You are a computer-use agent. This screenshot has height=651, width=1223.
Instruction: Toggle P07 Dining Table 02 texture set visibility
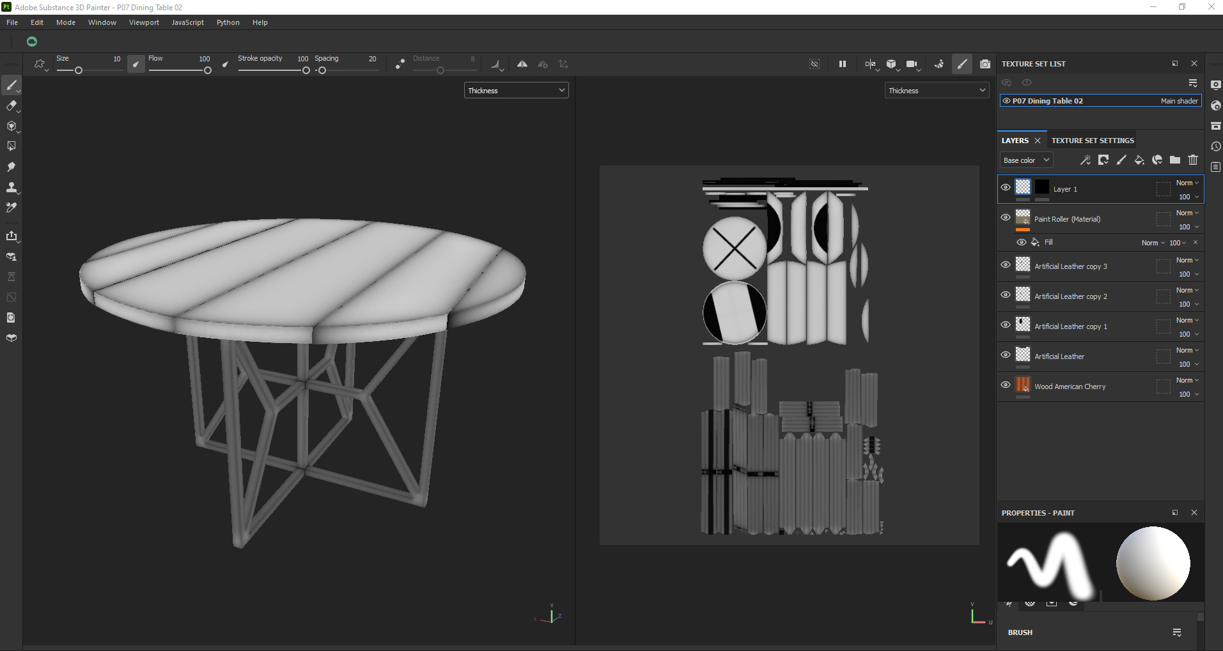pos(1006,101)
